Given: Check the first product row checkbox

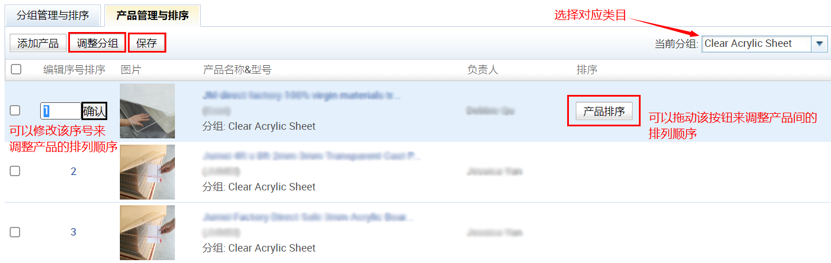Looking at the screenshot, I should 15,110.
